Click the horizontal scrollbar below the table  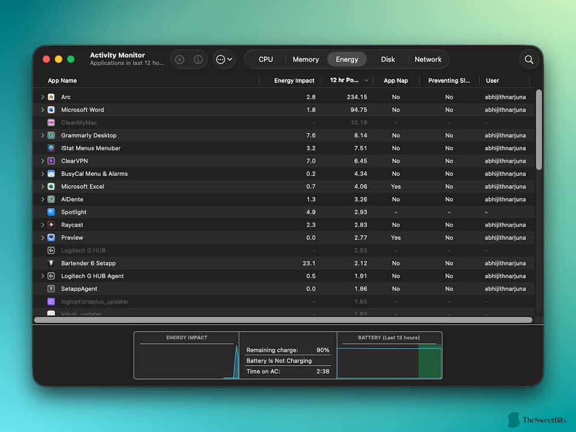[283, 320]
